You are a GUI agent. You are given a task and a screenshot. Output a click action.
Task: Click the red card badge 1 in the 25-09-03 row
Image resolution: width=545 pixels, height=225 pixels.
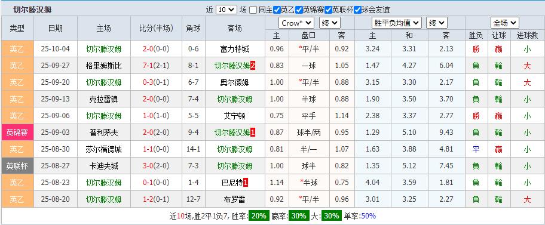pyautogui.click(x=253, y=132)
